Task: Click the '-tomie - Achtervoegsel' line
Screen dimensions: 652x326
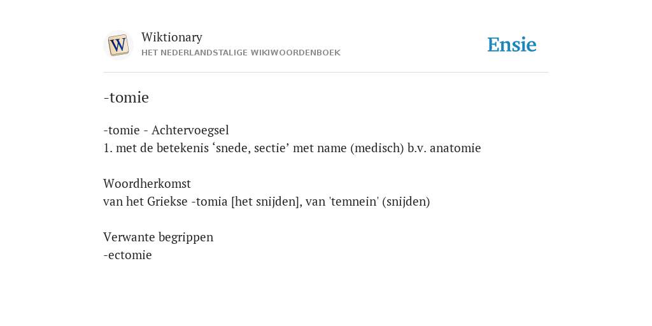Action: coord(166,130)
